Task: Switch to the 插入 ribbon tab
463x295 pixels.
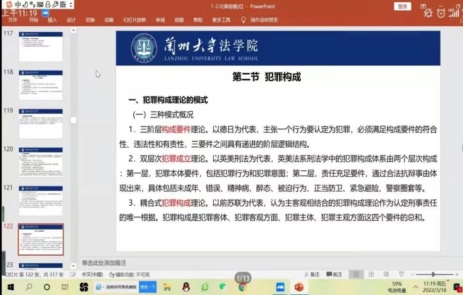Action: tap(52, 20)
